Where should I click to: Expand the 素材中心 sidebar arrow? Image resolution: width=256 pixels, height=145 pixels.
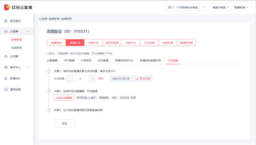[x=28, y=67]
